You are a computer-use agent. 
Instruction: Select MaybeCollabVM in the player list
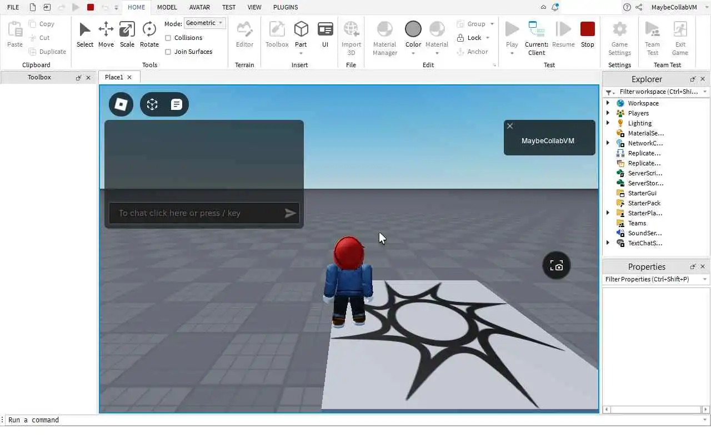click(x=548, y=141)
